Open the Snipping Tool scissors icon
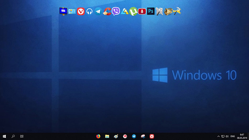This screenshot has height=140, width=249. (x=143, y=136)
